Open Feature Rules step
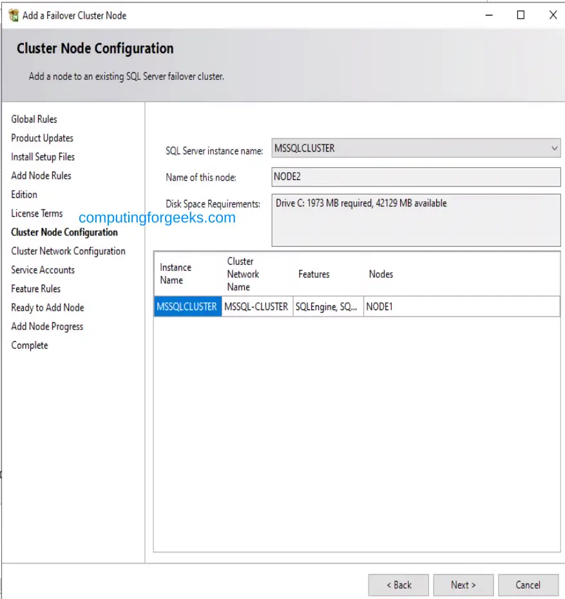565x599 pixels. coord(36,289)
